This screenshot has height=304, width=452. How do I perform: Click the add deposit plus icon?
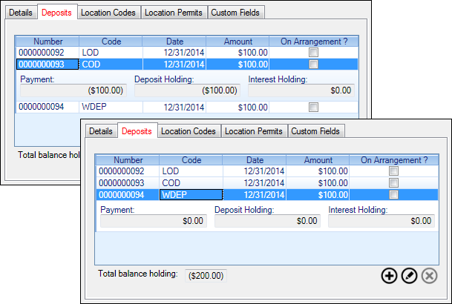click(389, 276)
